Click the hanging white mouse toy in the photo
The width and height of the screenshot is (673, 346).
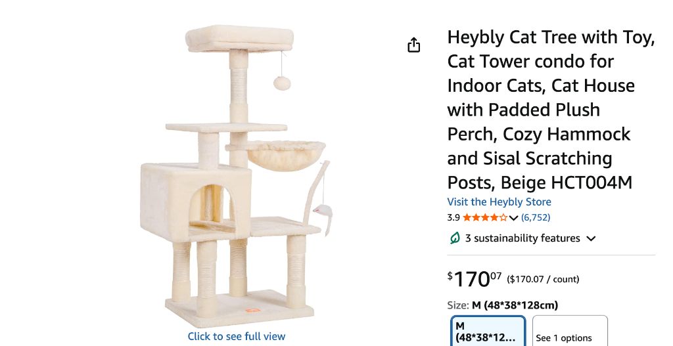(x=323, y=211)
